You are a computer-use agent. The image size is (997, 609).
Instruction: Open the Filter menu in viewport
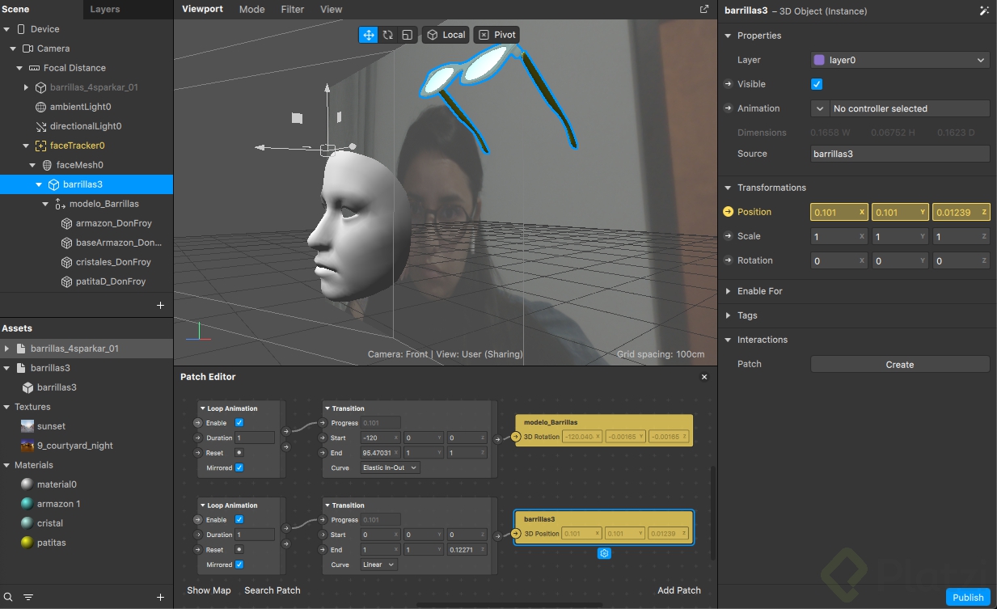pyautogui.click(x=292, y=10)
